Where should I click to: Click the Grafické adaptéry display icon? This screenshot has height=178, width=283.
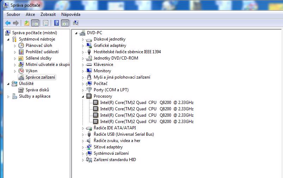(89, 45)
